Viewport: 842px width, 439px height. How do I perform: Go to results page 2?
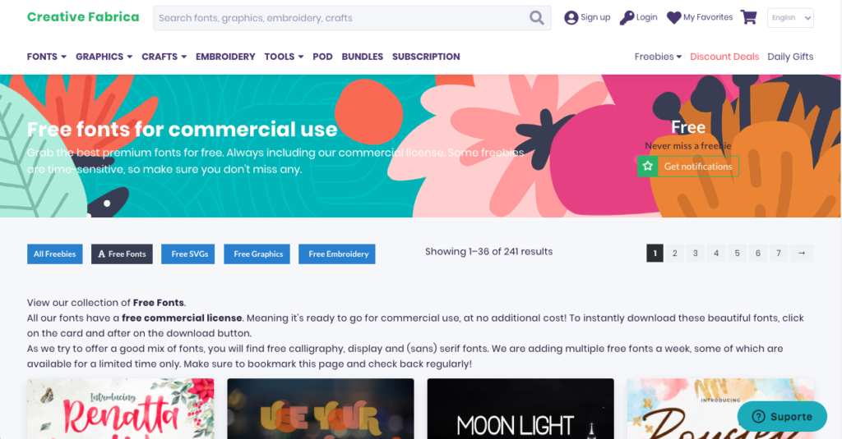coord(675,253)
